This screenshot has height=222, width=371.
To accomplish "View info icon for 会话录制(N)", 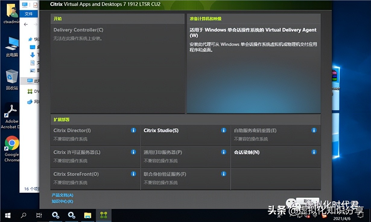I will (x=314, y=152).
